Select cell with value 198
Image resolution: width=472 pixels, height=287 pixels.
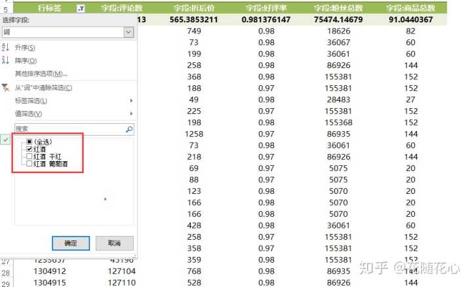(x=194, y=123)
